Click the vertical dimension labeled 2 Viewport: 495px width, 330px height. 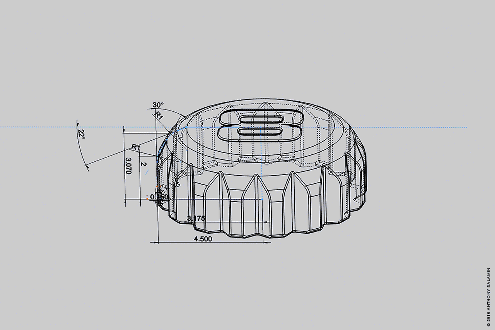143,164
